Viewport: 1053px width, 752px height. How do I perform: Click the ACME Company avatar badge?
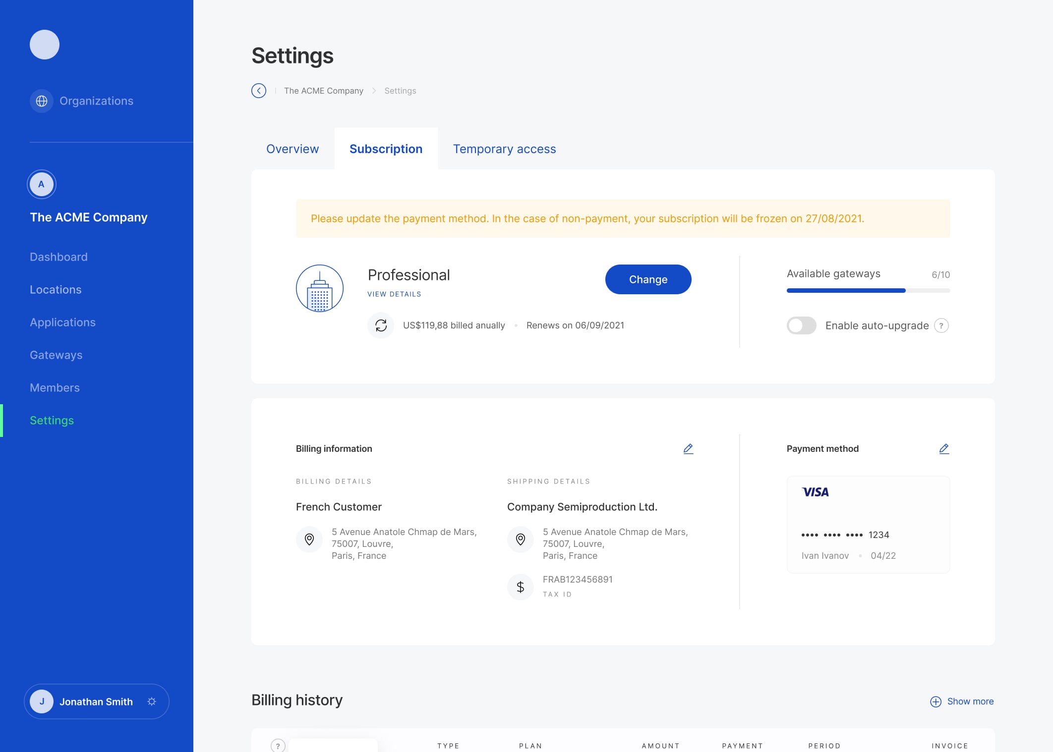(x=42, y=184)
